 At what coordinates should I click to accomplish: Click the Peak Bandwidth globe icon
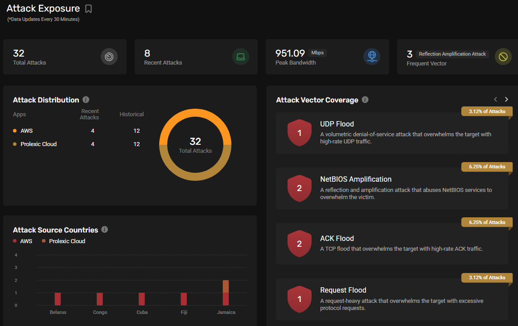(372, 57)
